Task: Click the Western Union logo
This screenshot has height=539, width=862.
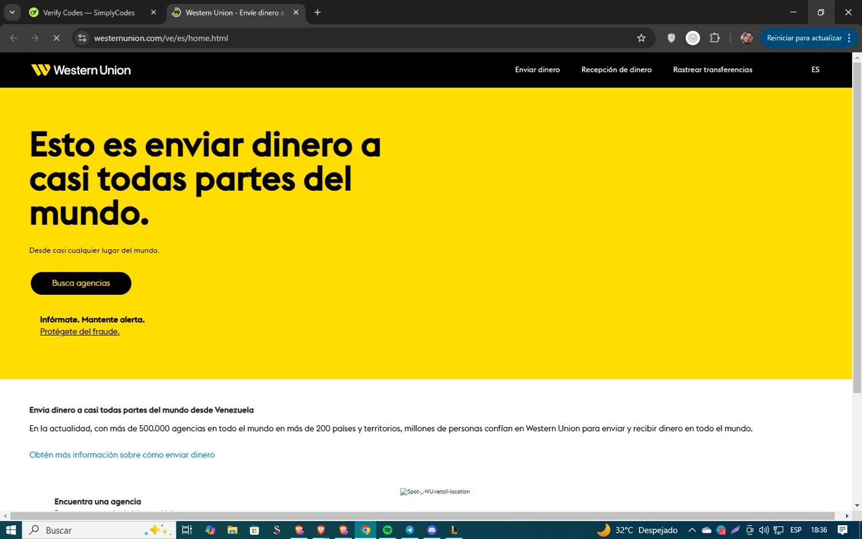Action: coord(81,70)
